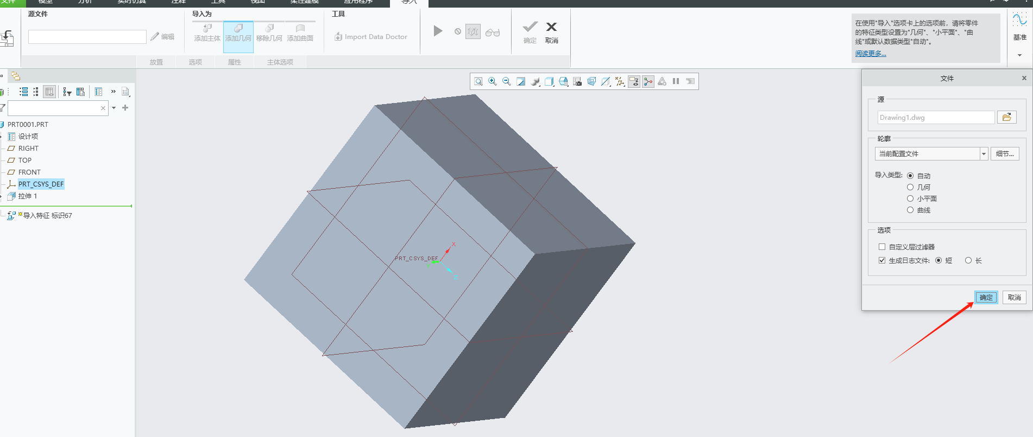
Task: Click 确定 in the 文件 dialog
Action: [x=986, y=297]
